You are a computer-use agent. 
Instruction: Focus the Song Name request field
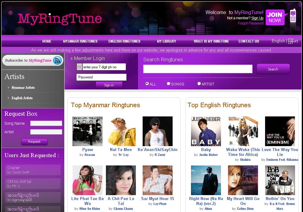(x=46, y=123)
